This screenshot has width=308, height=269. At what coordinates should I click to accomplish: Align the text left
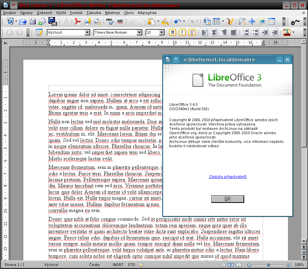tap(204, 32)
